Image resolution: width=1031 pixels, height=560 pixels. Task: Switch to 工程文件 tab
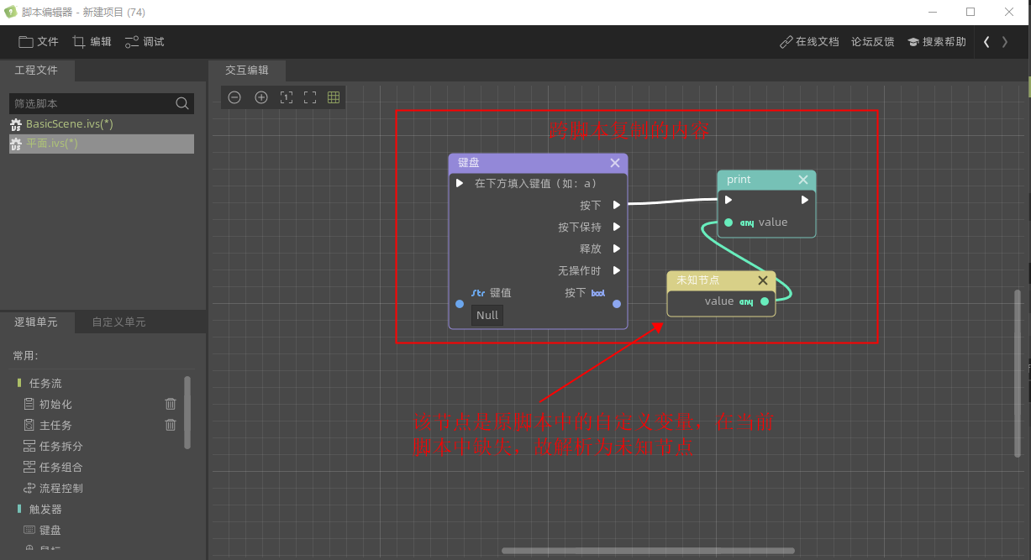(x=36, y=70)
